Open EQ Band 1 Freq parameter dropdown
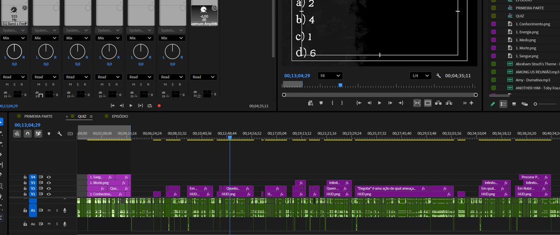This screenshot has width=560, height=235. pos(14,23)
